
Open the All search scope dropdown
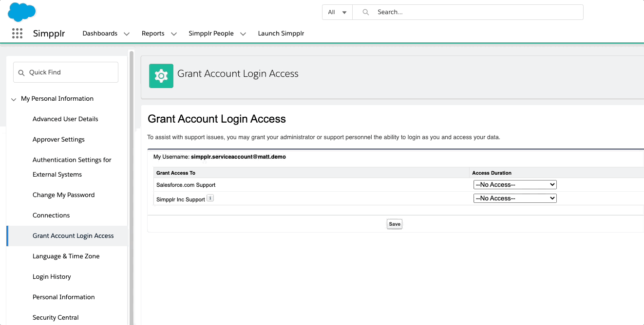pos(337,12)
